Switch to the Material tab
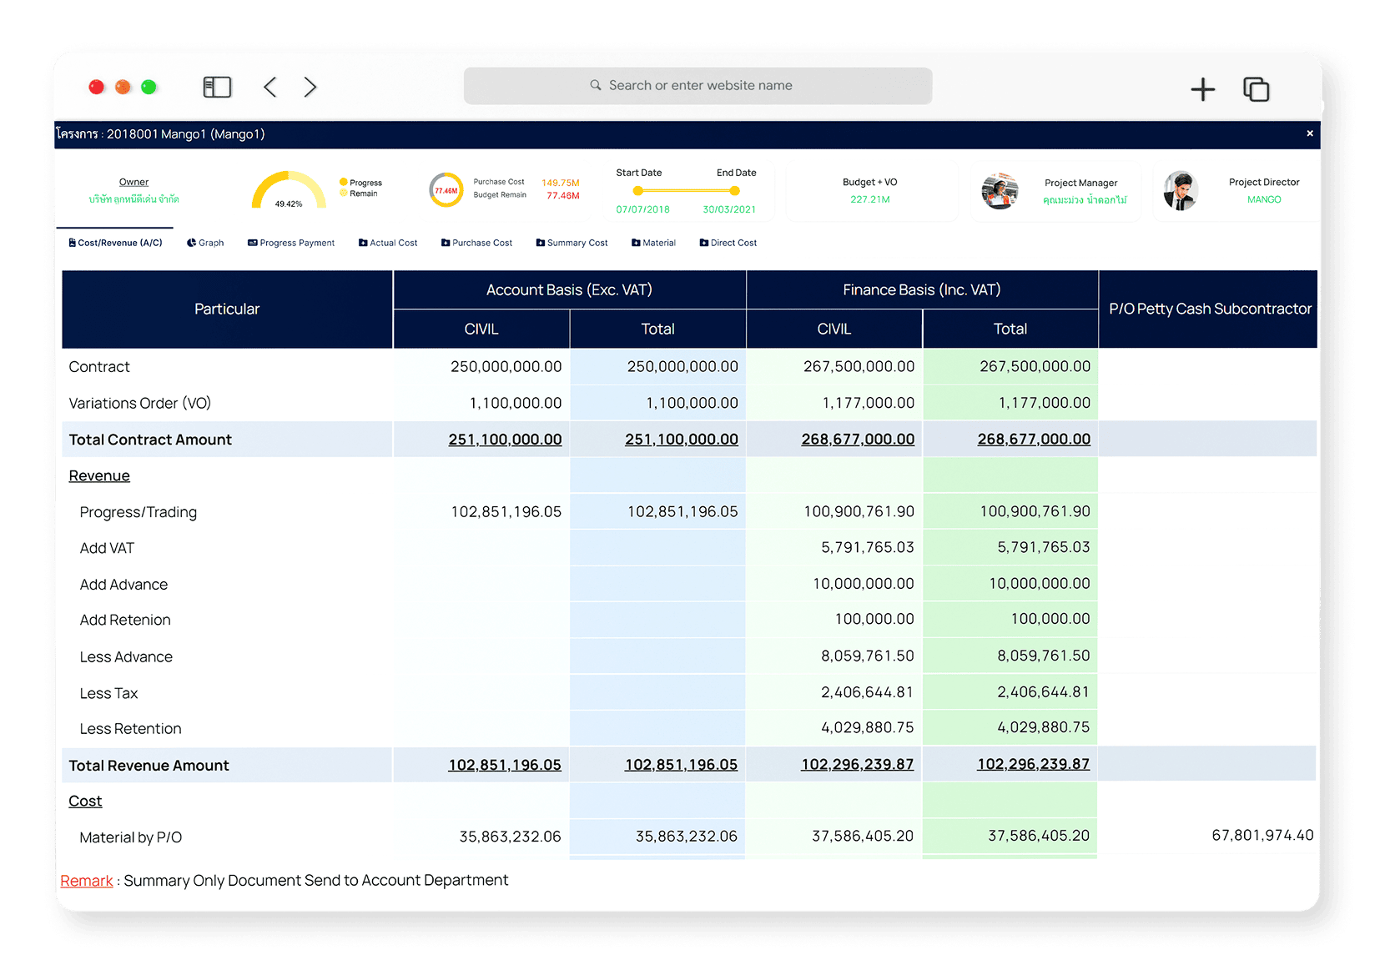Viewport: 1385px width, 960px height. click(x=653, y=243)
